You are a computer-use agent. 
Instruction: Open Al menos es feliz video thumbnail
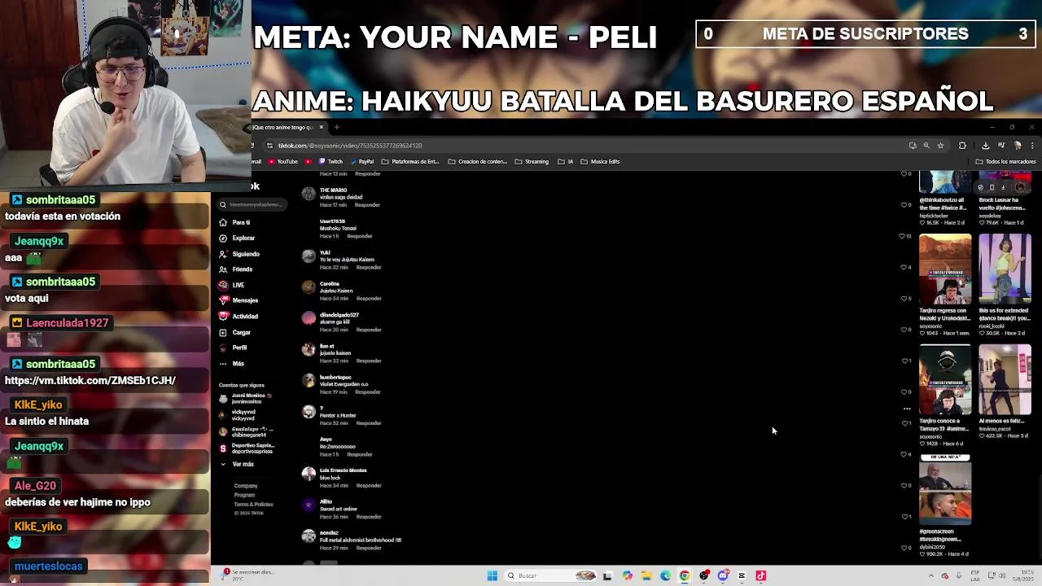[x=1005, y=380]
